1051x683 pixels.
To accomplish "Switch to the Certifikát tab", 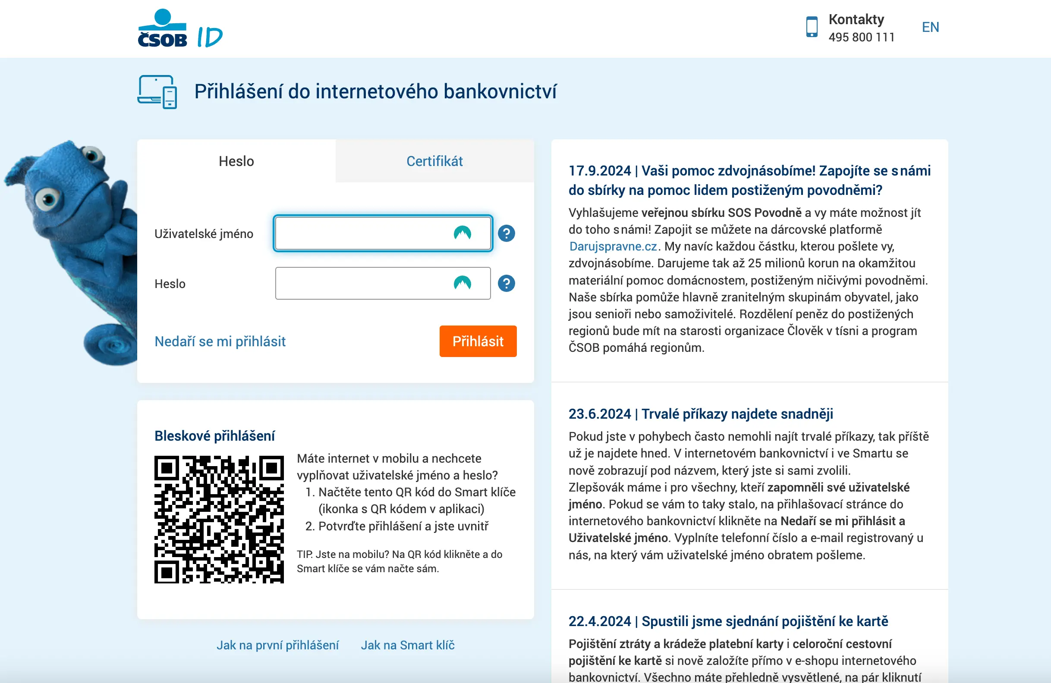I will point(434,161).
